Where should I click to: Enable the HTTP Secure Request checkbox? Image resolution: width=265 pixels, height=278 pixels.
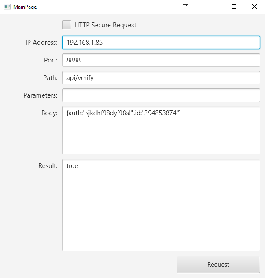pos(67,25)
